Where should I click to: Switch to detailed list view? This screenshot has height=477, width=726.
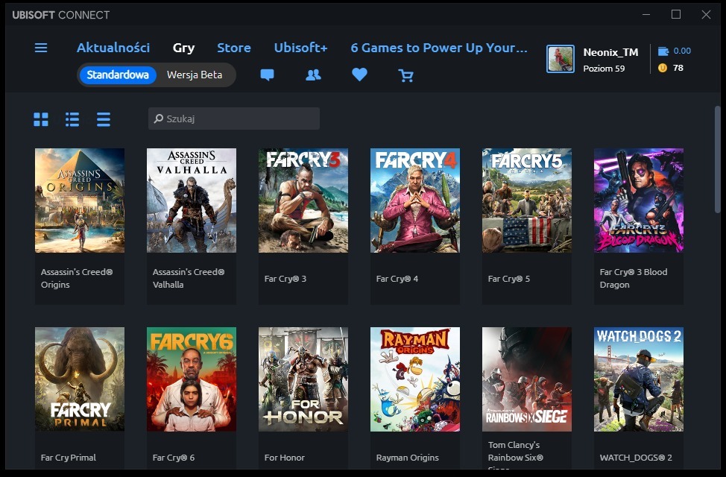[x=72, y=119]
